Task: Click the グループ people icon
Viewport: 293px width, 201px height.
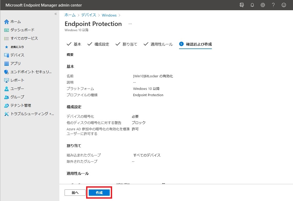Action: 7,97
